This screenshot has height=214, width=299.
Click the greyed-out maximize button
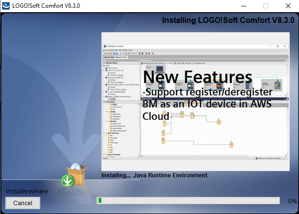265,6
